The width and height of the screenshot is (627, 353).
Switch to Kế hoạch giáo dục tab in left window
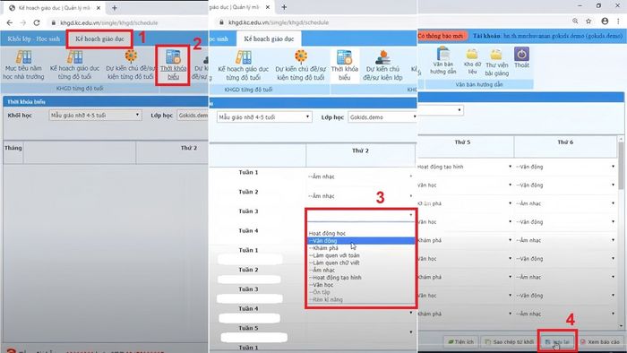[99, 39]
